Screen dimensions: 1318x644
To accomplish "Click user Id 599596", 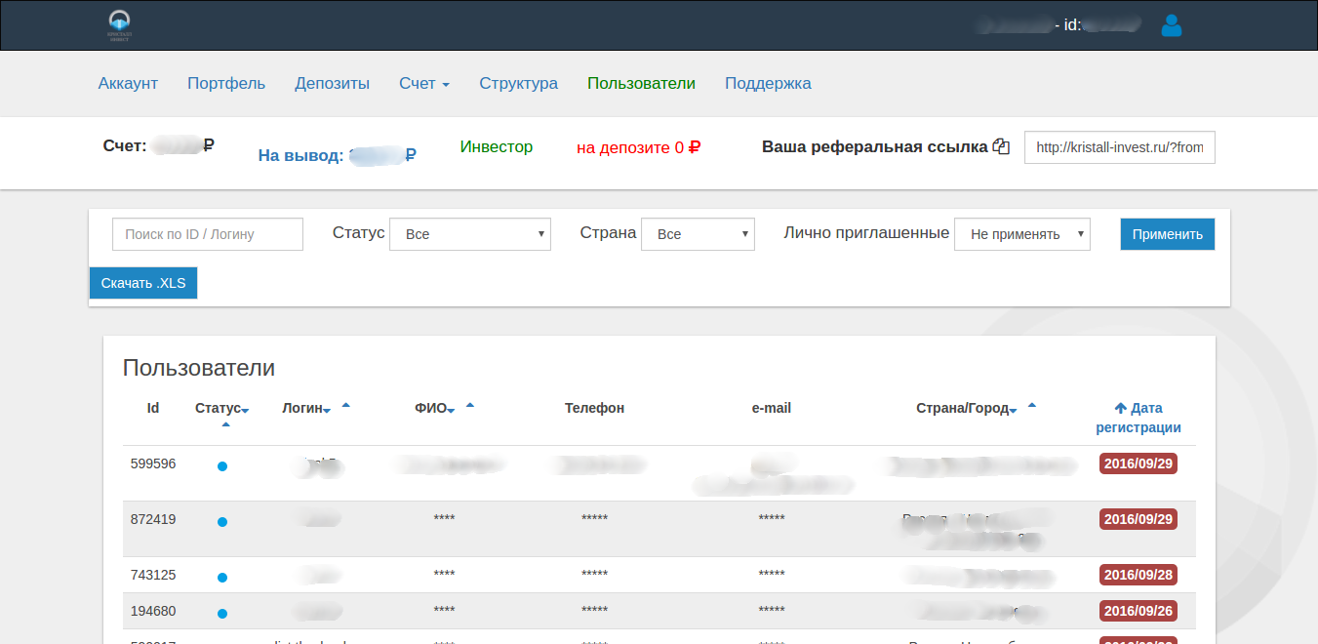I will [153, 463].
